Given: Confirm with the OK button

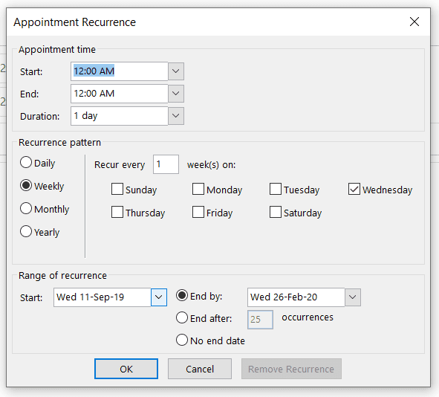Looking at the screenshot, I should click(126, 369).
